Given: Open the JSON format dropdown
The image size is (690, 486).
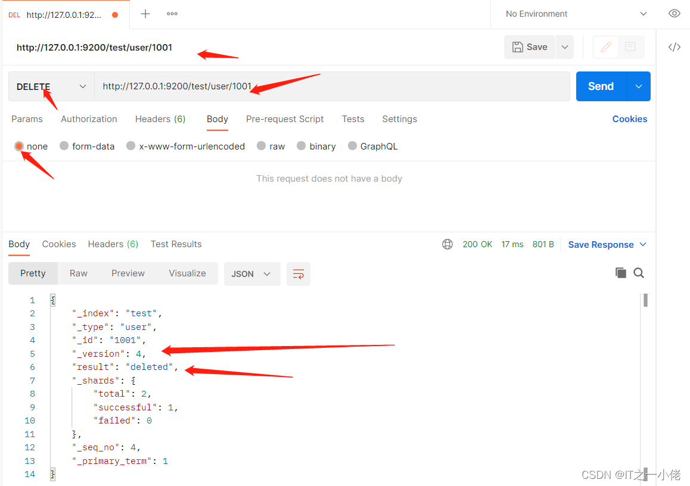Looking at the screenshot, I should click(251, 274).
